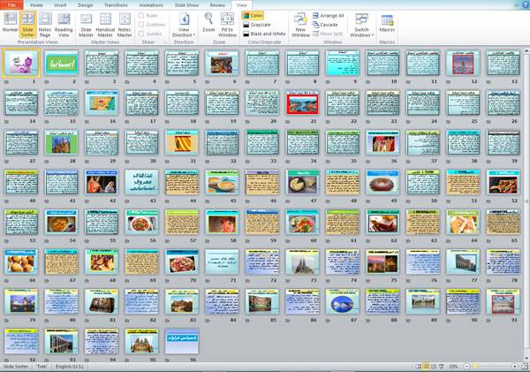Open the Notes Master view

click(125, 25)
